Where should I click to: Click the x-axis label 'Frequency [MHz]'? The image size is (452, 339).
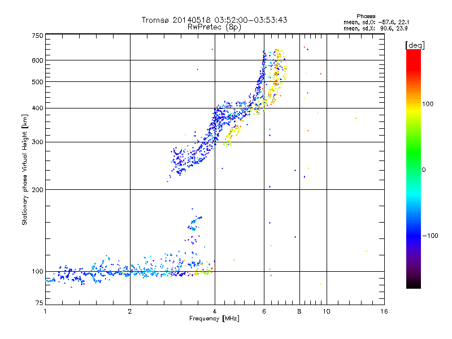click(214, 319)
